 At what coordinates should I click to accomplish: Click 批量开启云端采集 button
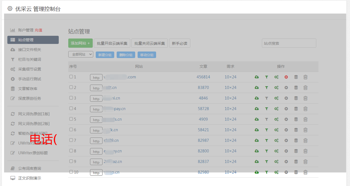click(112, 43)
